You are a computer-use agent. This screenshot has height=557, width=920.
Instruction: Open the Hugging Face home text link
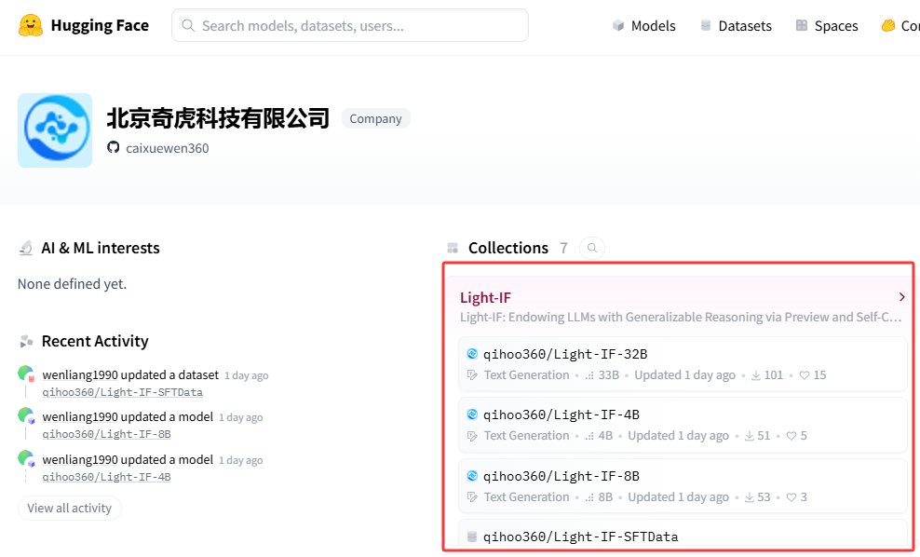pos(100,25)
